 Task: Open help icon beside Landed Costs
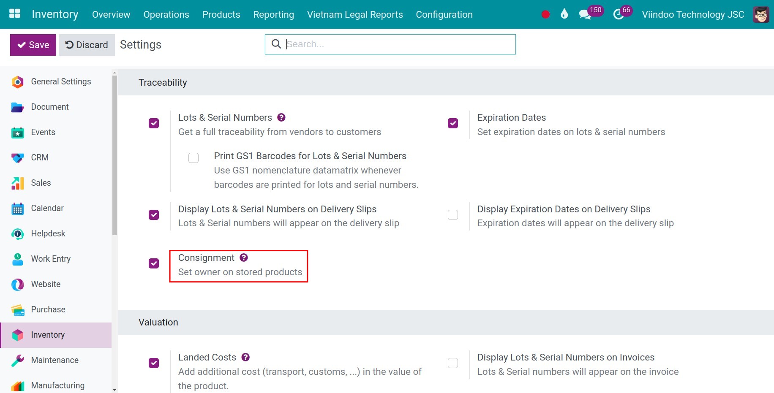[245, 357]
